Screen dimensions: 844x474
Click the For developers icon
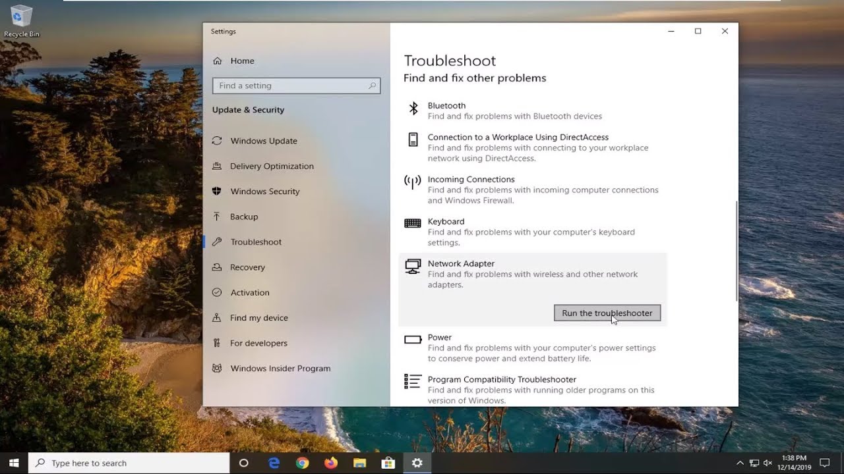pyautogui.click(x=216, y=343)
